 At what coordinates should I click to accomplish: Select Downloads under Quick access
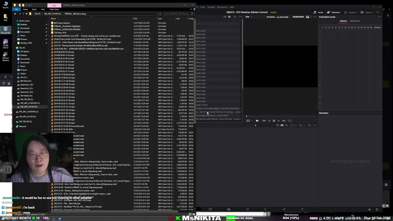click(x=25, y=28)
